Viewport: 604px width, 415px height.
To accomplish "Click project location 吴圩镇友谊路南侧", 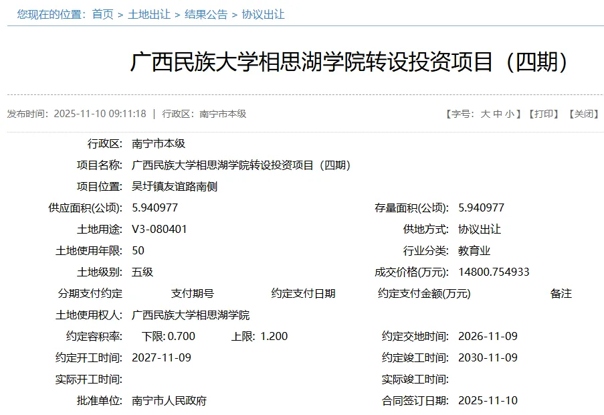I will (175, 187).
